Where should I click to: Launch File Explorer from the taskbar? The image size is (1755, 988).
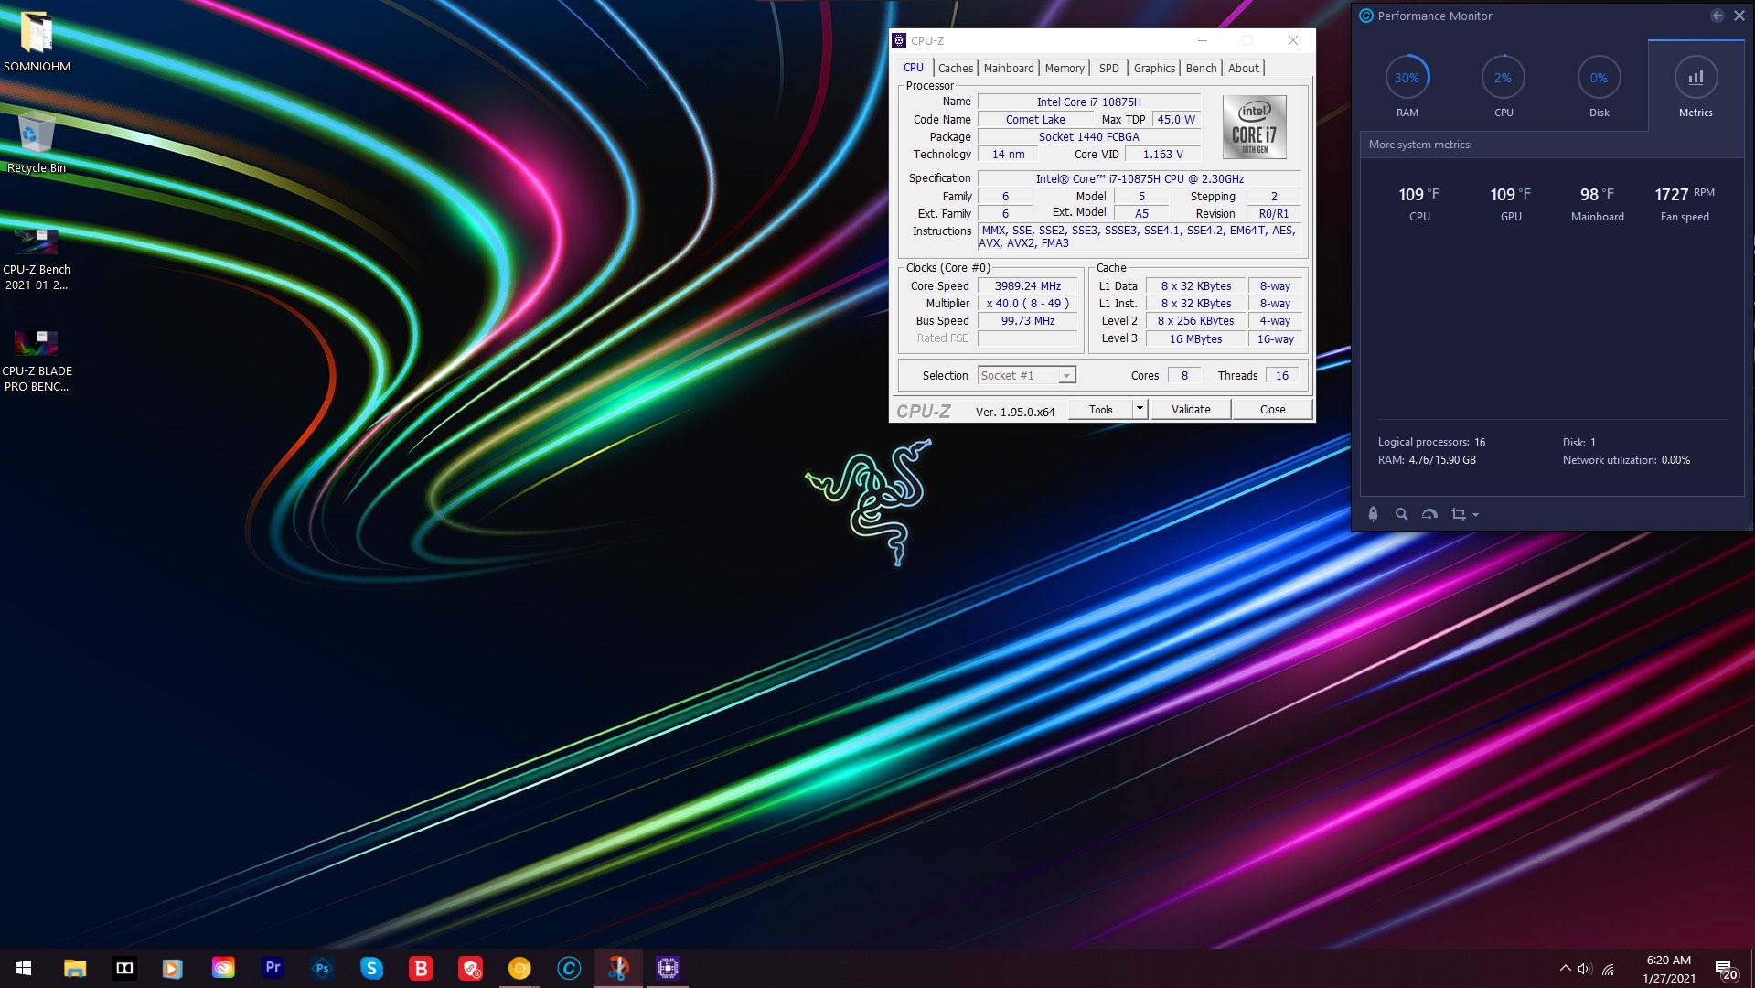(75, 968)
